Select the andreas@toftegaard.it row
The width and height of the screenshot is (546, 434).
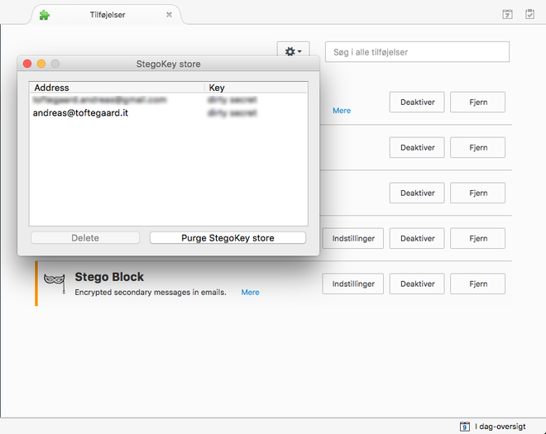coord(169,112)
